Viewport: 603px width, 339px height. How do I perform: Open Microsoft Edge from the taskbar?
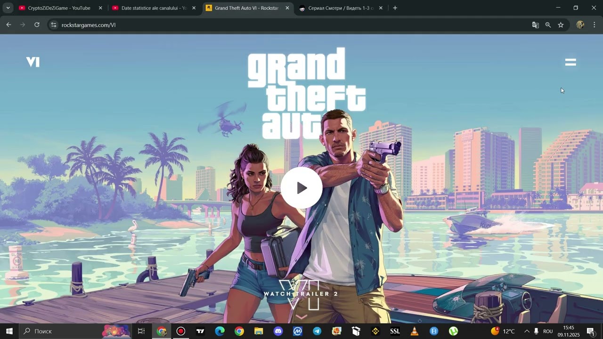tap(220, 331)
